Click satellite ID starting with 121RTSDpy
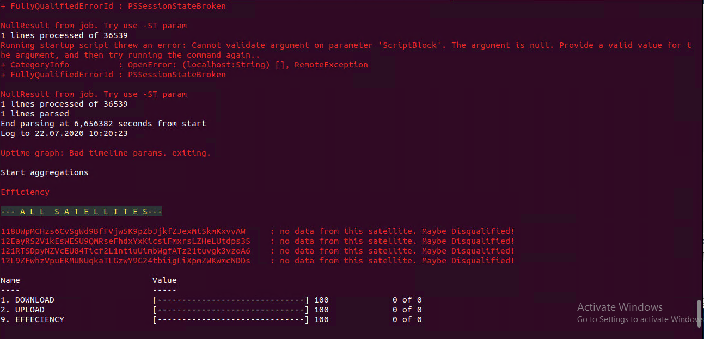This screenshot has height=339, width=704. (x=125, y=251)
